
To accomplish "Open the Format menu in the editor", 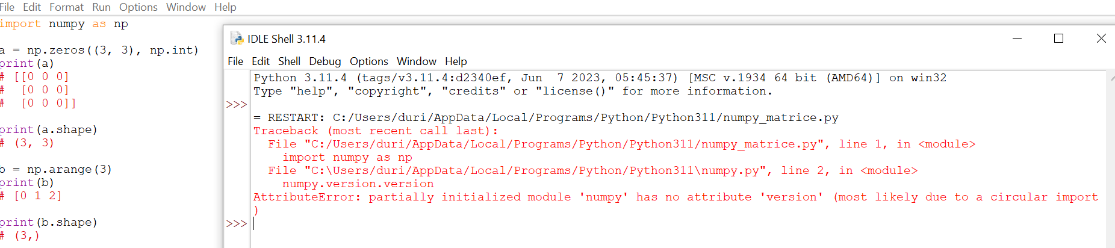I will [x=66, y=7].
